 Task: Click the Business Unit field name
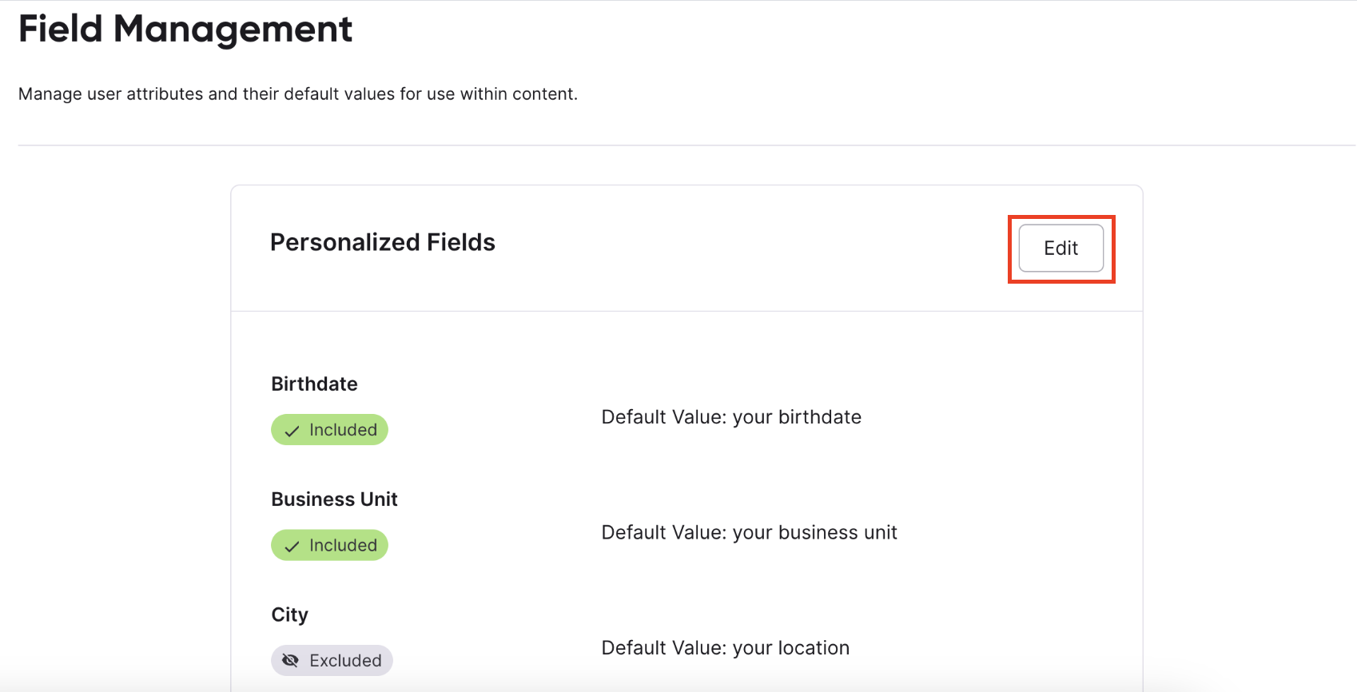(334, 499)
